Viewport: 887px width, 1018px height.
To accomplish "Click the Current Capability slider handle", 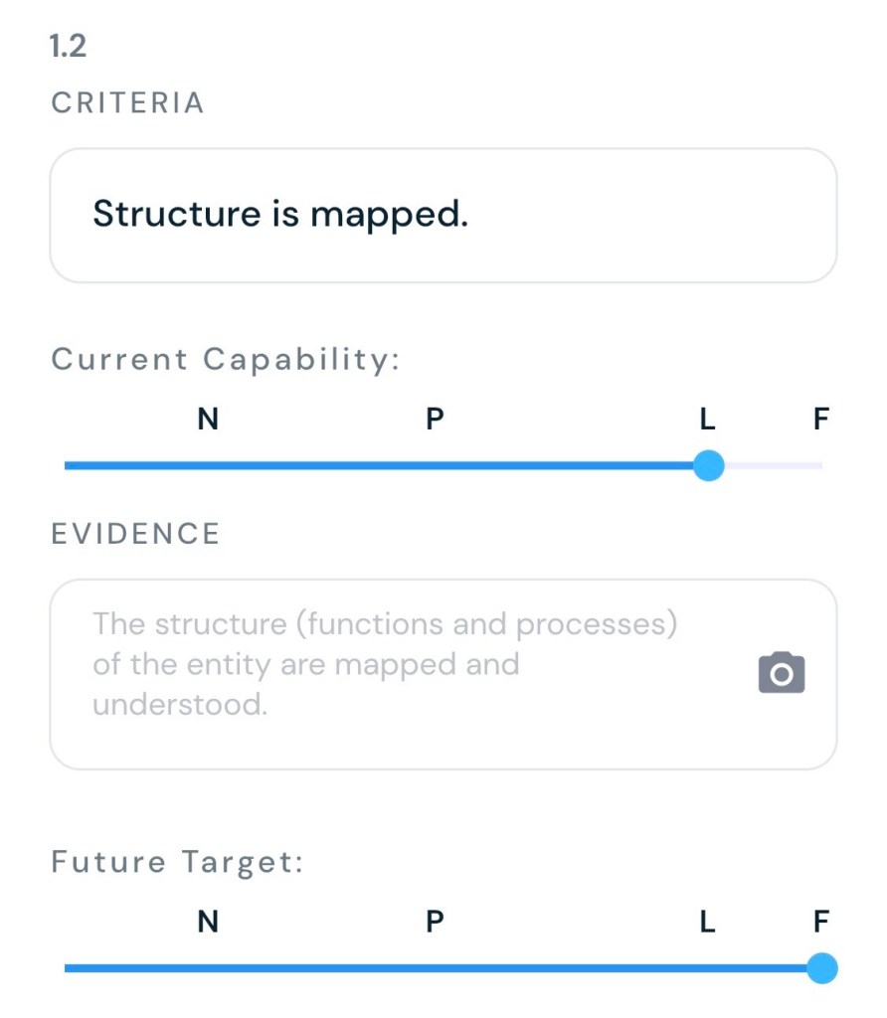I will [708, 465].
